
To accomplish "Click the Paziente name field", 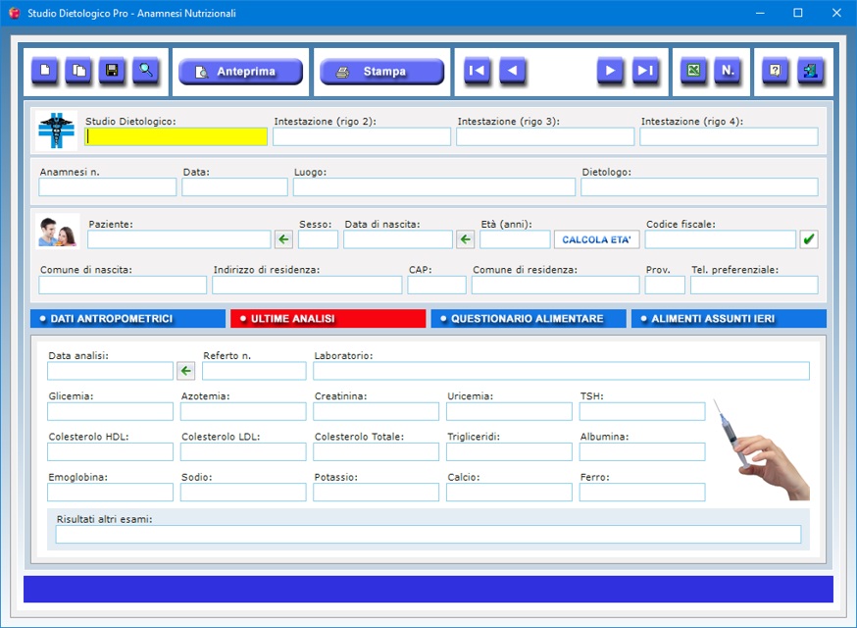I will point(179,239).
